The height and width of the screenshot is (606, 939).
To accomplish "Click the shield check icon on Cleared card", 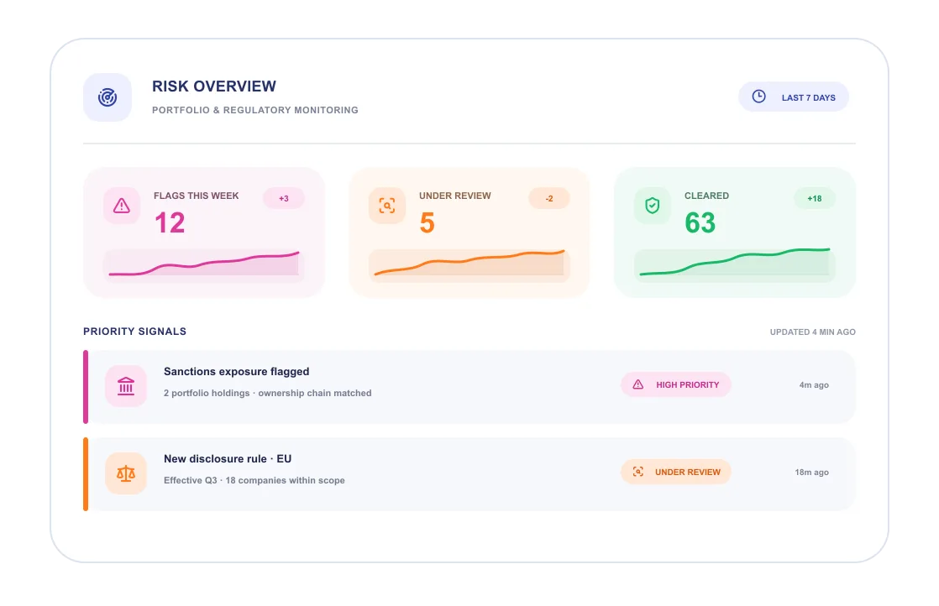I will (652, 206).
